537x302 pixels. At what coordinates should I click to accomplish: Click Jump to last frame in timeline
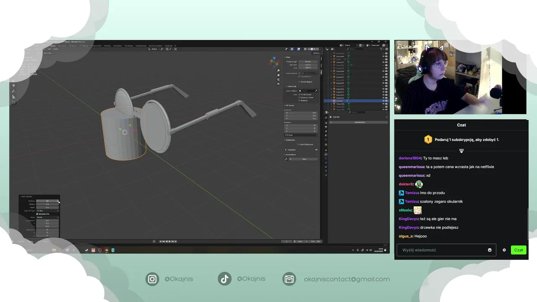(175, 241)
